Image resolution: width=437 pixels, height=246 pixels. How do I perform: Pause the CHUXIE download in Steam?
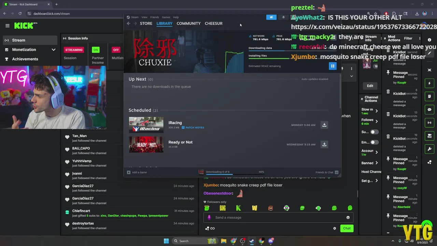[x=333, y=66]
